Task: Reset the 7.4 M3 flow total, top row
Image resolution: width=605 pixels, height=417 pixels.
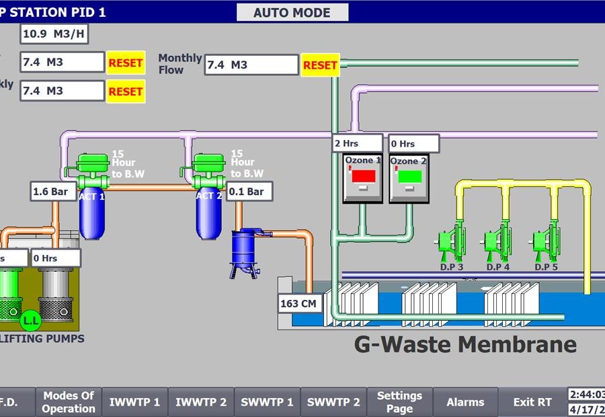Action: point(126,63)
